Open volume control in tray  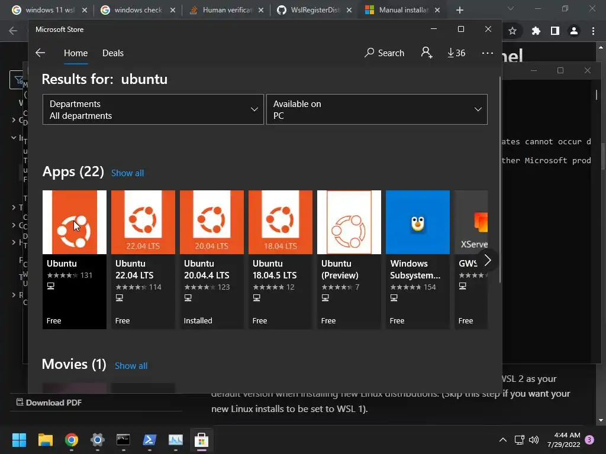534,440
